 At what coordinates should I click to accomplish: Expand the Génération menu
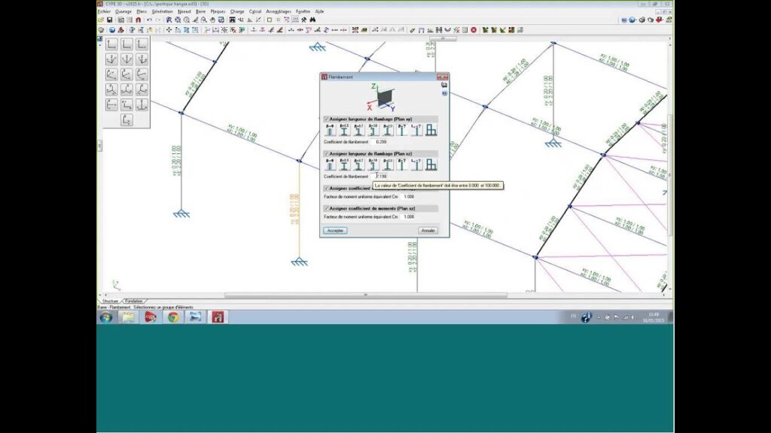pos(162,12)
